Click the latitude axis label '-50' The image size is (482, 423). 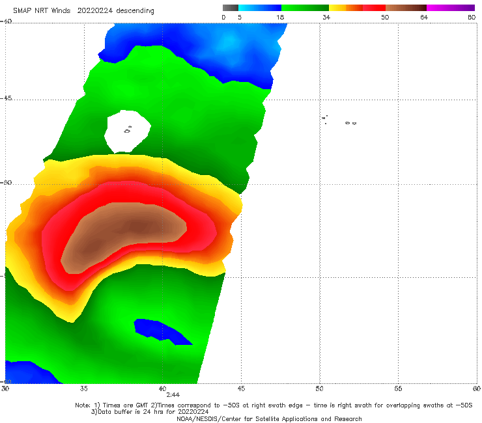point(6,182)
